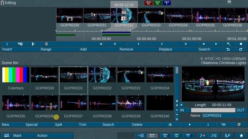248x139 pixels.
Task: Select GOPR0333 in the storyboard
Action: [x=151, y=18]
